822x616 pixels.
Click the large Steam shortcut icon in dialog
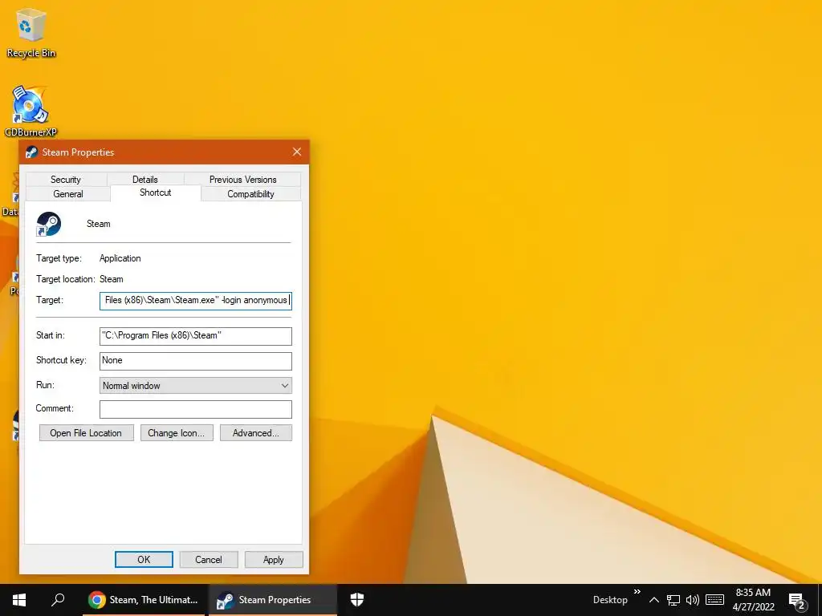pyautogui.click(x=49, y=225)
